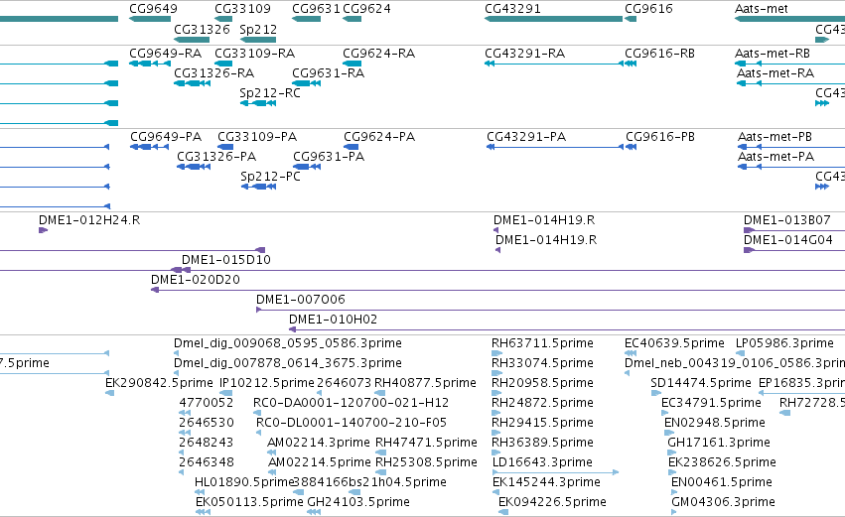Select protein Aats-met-PA

coord(776,157)
